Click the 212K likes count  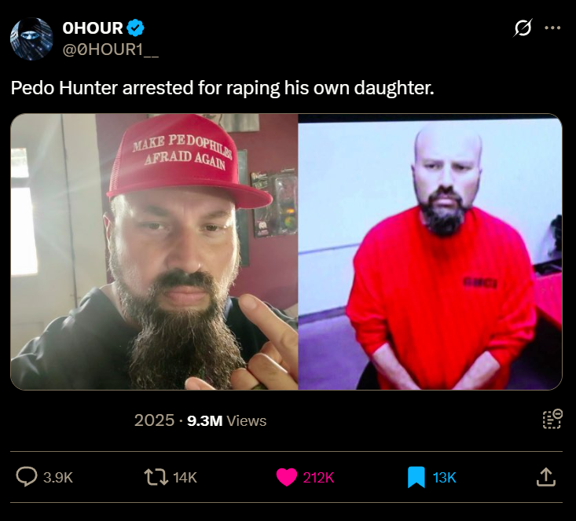[x=318, y=477]
